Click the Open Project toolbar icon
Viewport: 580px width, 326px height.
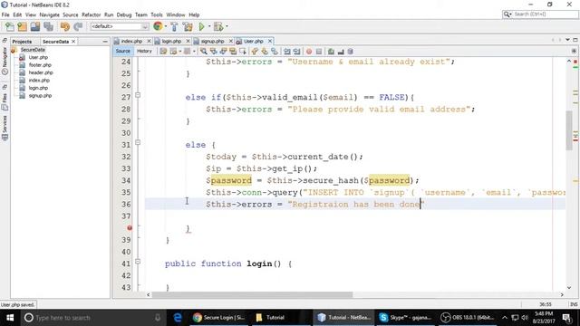tap(35, 26)
